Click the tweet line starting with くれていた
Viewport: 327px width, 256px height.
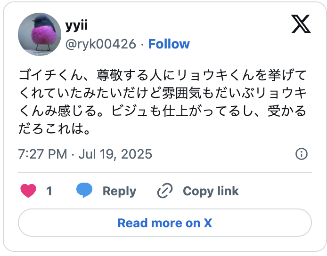point(163,93)
